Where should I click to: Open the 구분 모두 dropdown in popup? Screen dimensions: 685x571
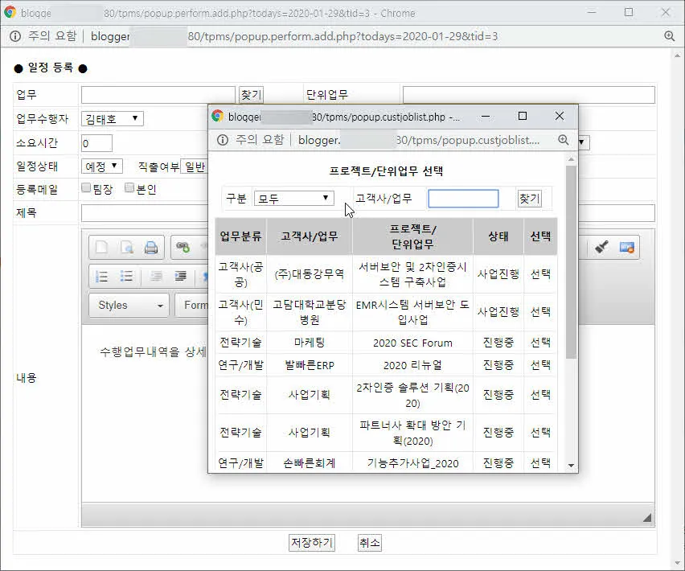(x=294, y=199)
